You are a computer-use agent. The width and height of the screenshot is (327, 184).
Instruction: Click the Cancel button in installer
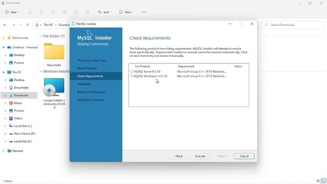pos(244,156)
